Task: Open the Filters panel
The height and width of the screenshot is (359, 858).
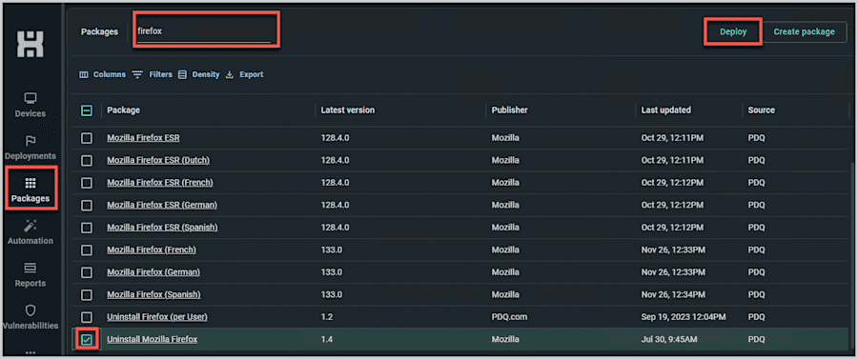Action: [153, 74]
